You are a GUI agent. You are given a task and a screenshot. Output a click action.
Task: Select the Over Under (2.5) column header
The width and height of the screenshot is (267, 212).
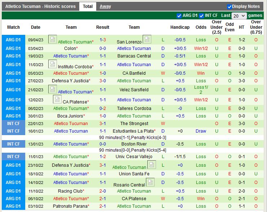click(217, 27)
